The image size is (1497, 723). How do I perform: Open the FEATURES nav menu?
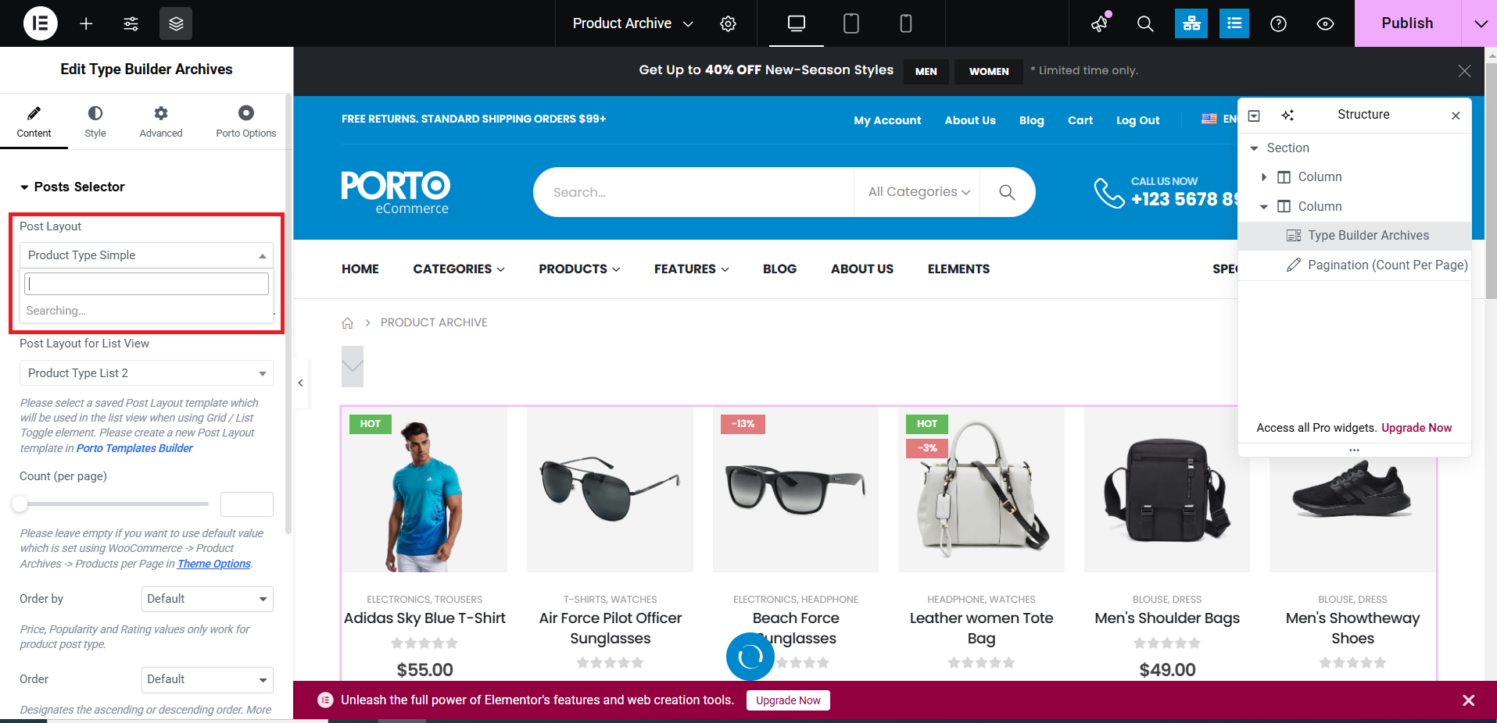[x=692, y=269]
